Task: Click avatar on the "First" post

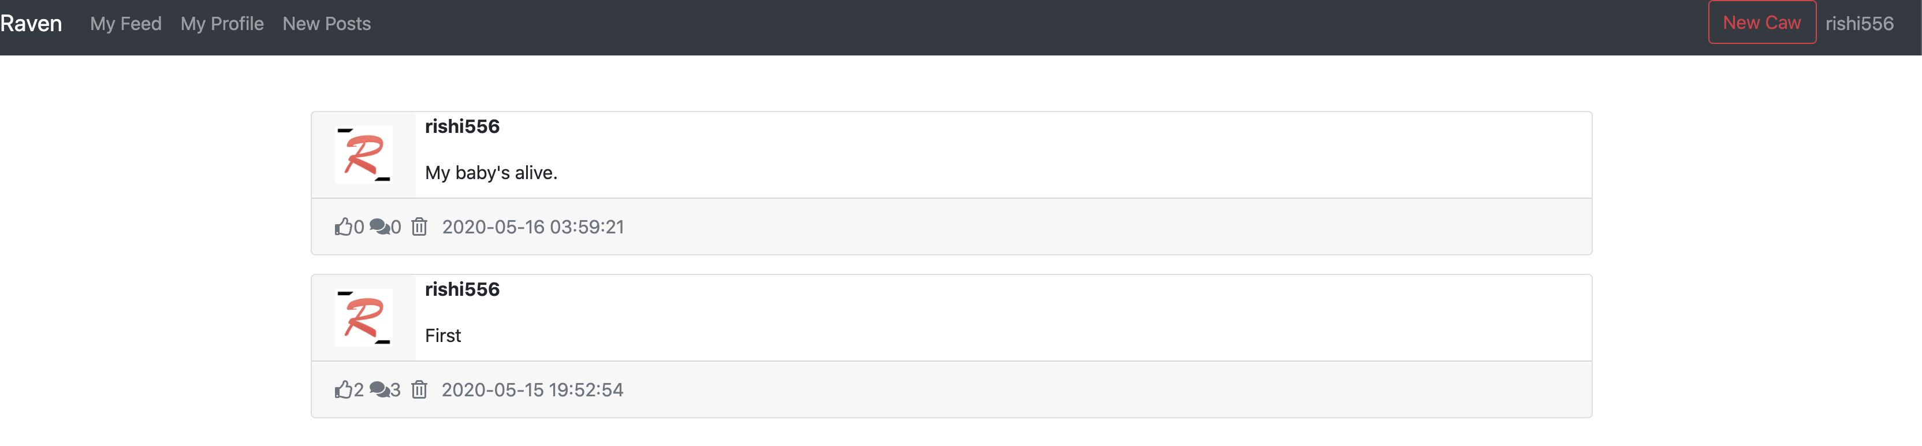Action: coord(363,318)
